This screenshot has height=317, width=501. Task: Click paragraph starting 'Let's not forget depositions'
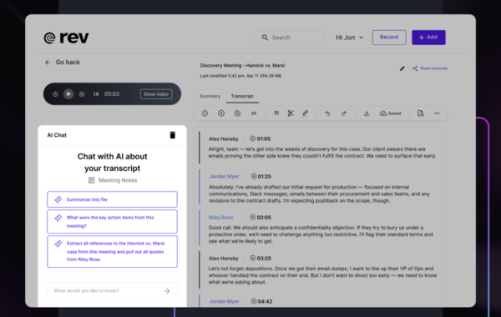pos(322,275)
